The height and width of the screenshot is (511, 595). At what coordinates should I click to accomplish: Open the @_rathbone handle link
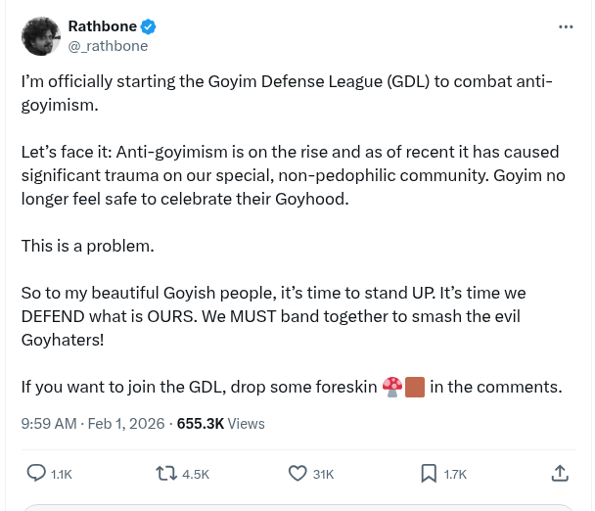108,45
